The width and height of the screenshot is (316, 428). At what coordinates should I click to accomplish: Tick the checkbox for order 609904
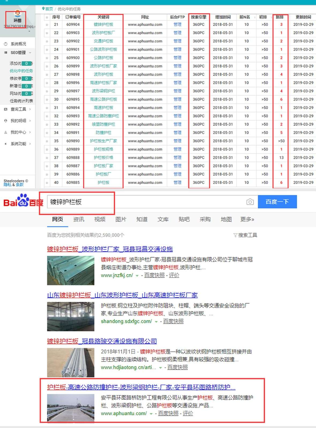47,25
